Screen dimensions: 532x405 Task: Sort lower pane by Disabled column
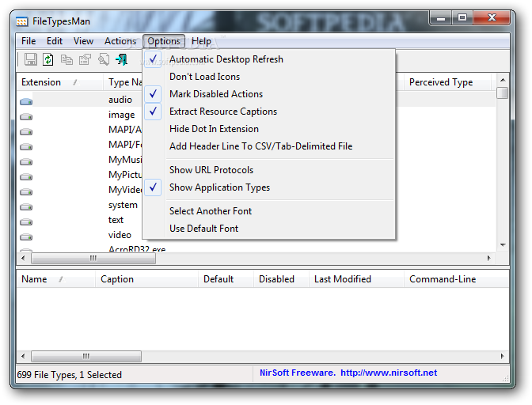pyautogui.click(x=281, y=279)
